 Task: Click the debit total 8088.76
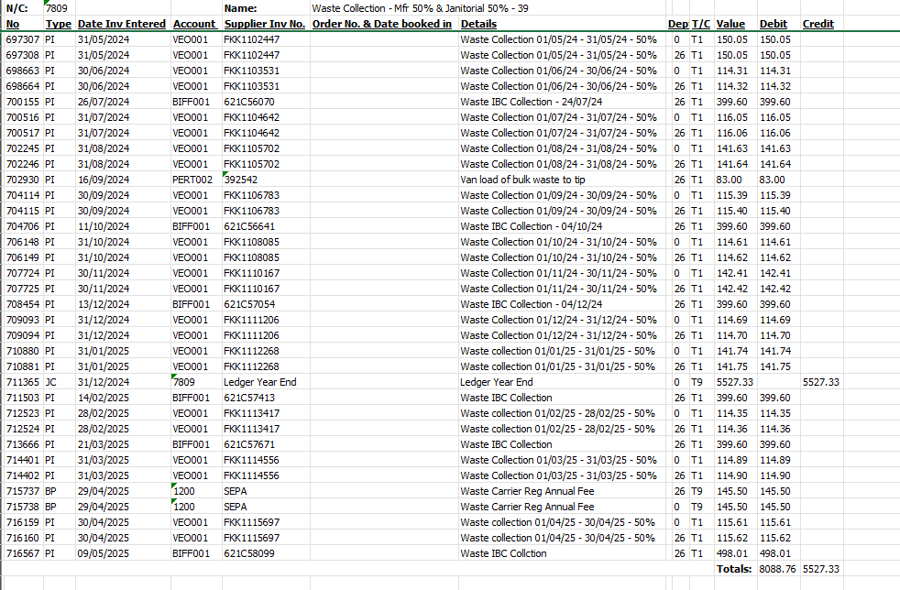[x=778, y=569]
